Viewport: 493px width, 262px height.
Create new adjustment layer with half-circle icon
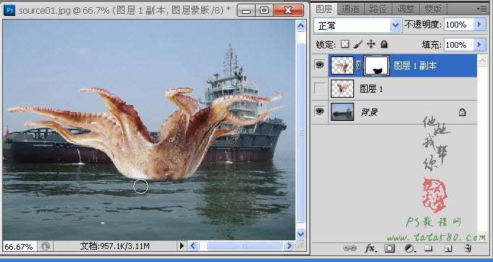pos(410,248)
